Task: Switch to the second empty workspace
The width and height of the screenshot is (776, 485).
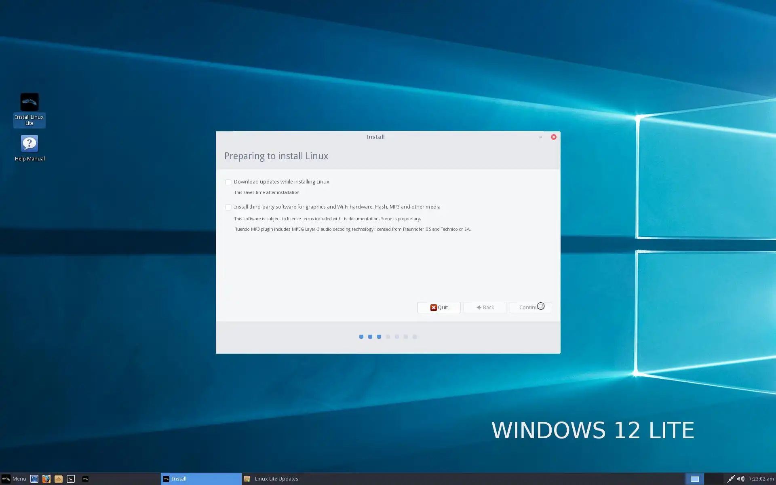Action: [x=714, y=479]
